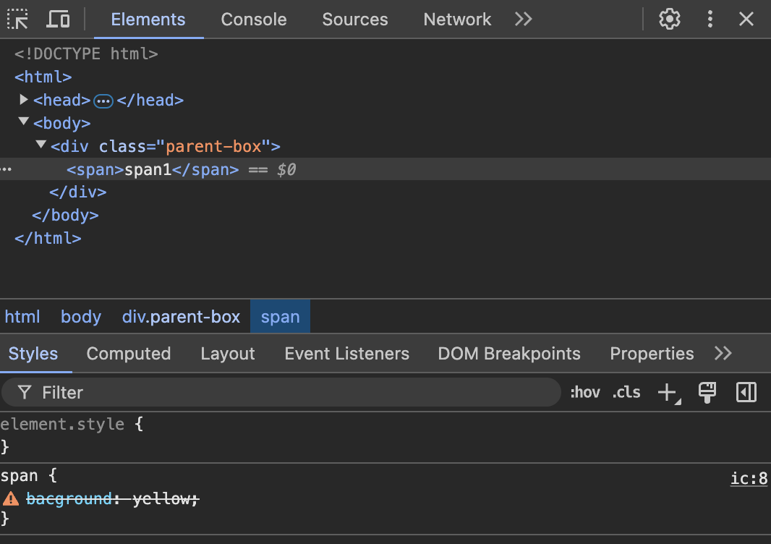
Task: Select the span1 element row
Action: (385, 169)
